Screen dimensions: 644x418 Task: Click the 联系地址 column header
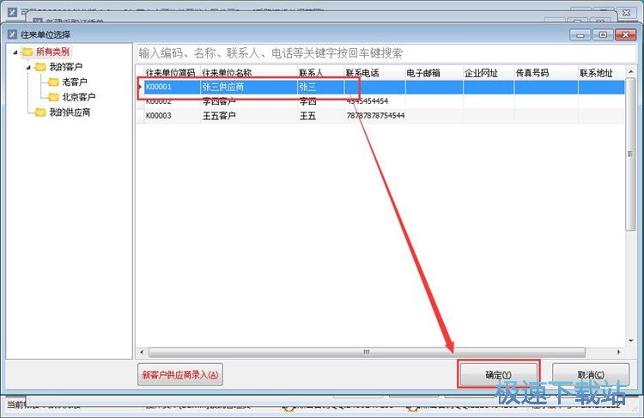coord(601,73)
